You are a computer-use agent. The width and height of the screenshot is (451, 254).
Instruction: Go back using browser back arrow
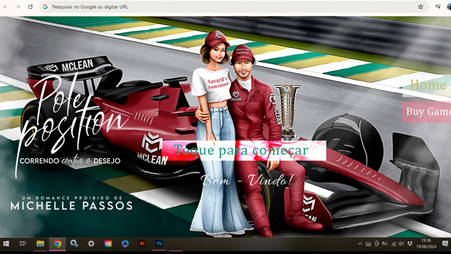coord(5,6)
